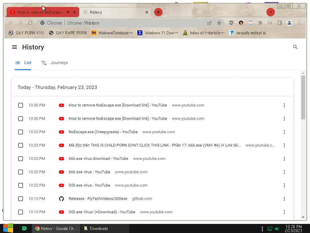The width and height of the screenshot is (310, 233).
Task: Open the avatar face extension icon
Action: (241, 23)
